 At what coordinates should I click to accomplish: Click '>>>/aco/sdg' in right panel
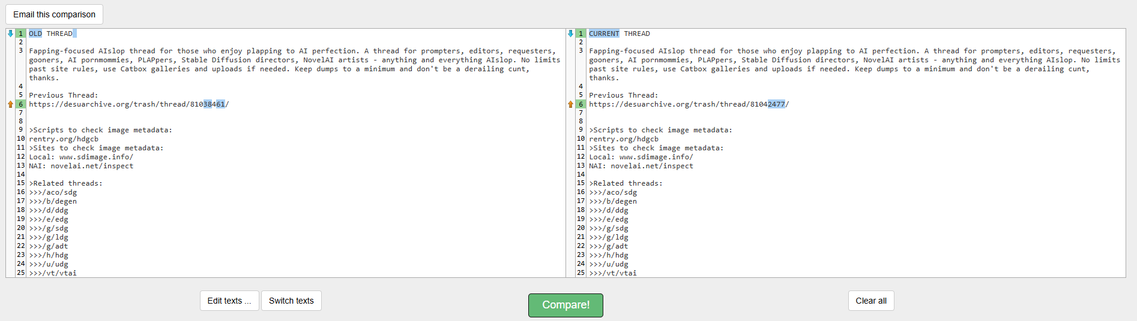(613, 192)
